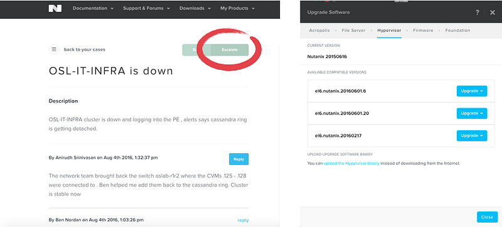This screenshot has height=227, width=502.
Task: Click the Escalate button
Action: (230, 50)
